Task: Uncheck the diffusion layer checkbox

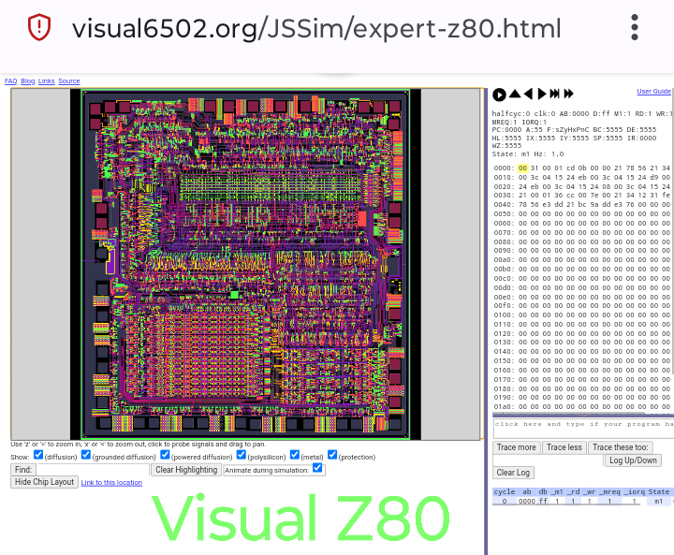Action: click(38, 455)
